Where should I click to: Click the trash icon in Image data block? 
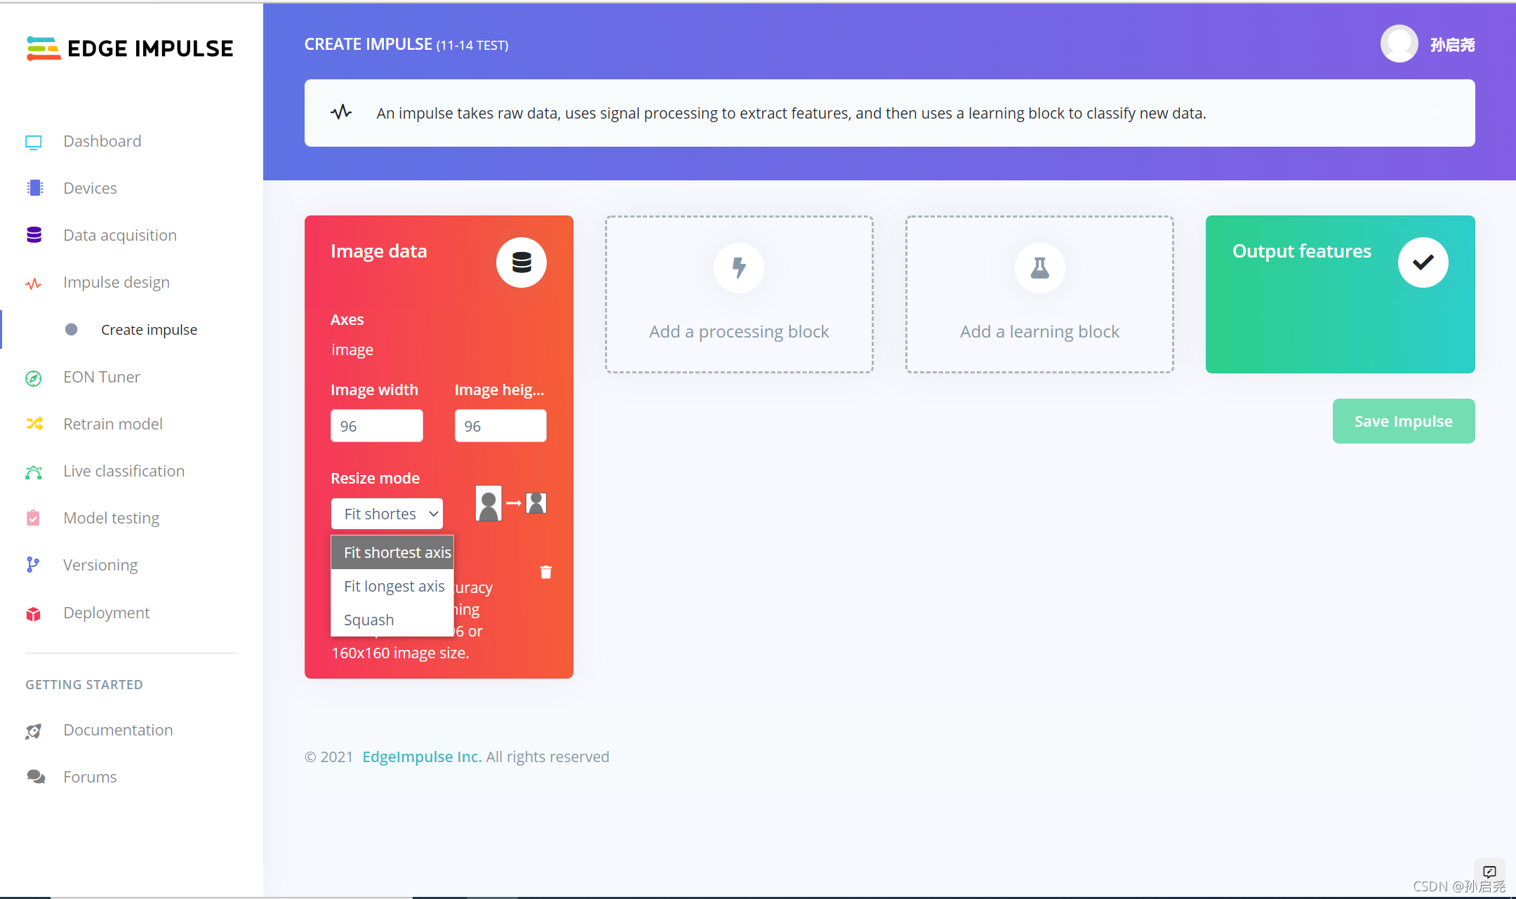[545, 572]
